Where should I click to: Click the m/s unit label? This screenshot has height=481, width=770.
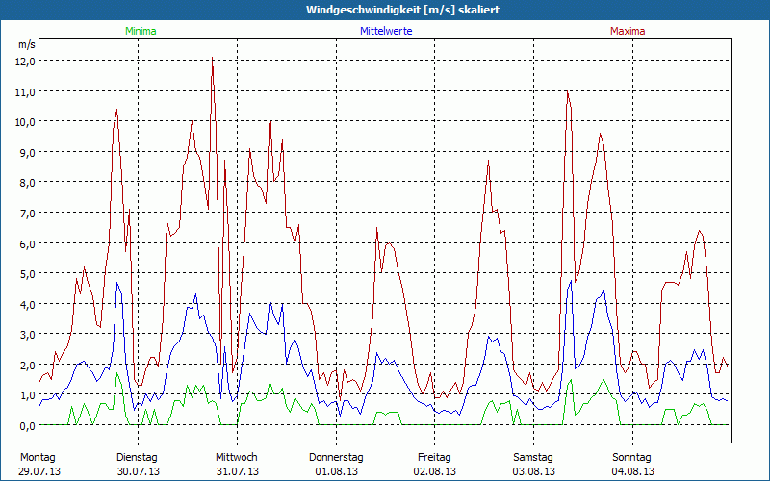26,44
